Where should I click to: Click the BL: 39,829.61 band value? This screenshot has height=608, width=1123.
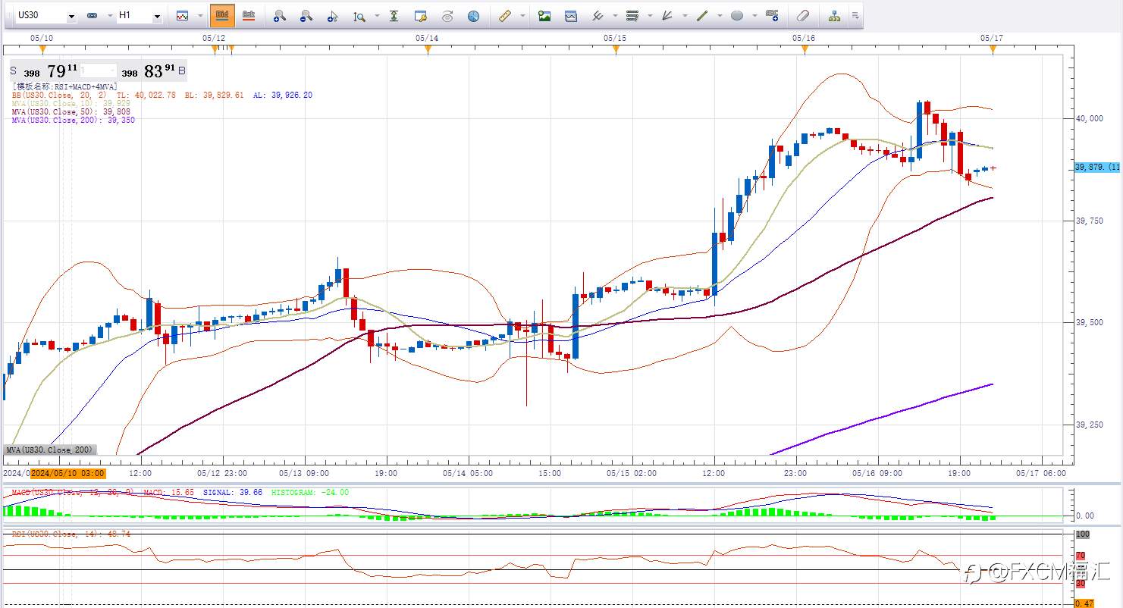[215, 95]
